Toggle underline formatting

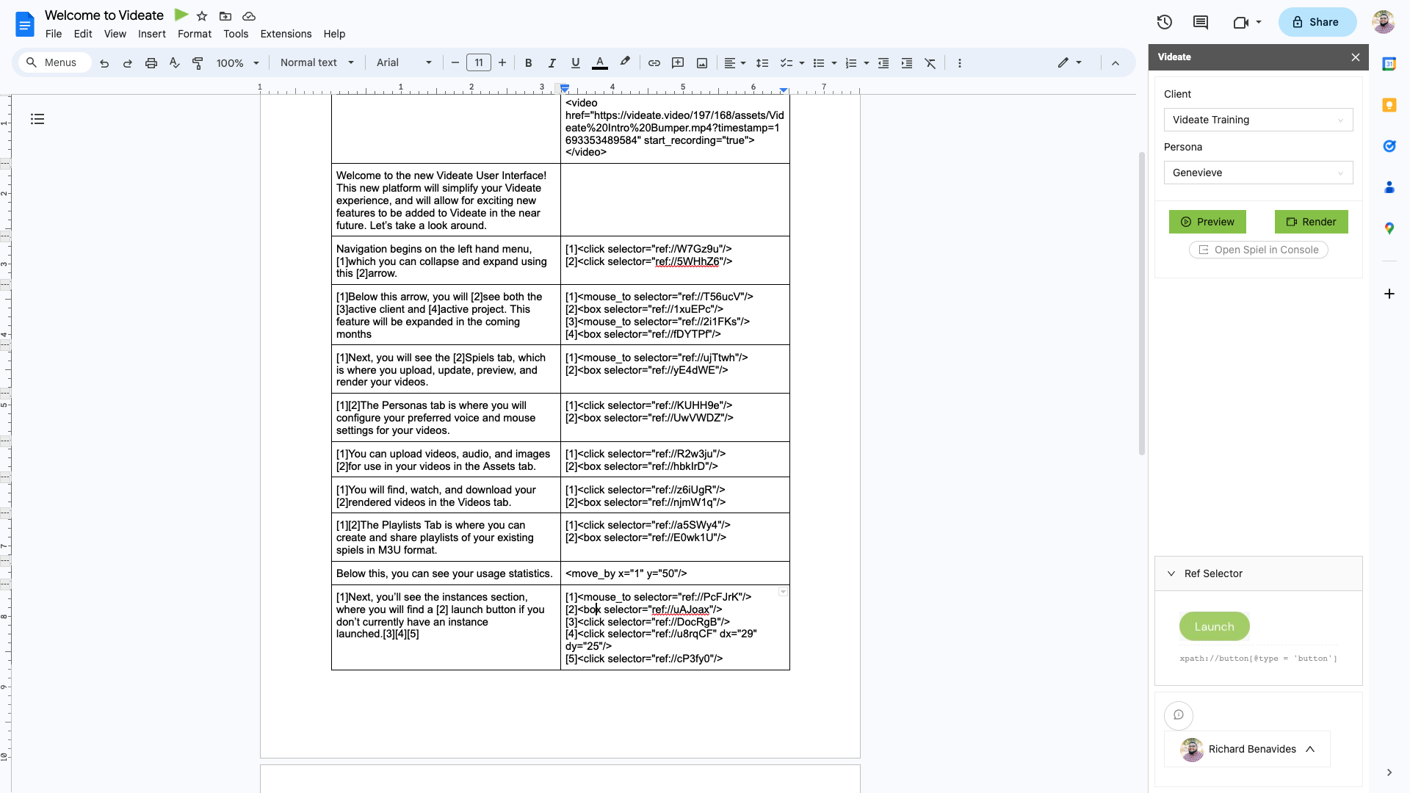pos(576,63)
